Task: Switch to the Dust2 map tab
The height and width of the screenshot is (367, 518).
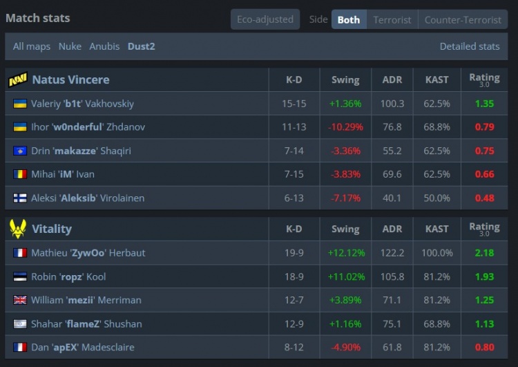Action: pyautogui.click(x=142, y=46)
